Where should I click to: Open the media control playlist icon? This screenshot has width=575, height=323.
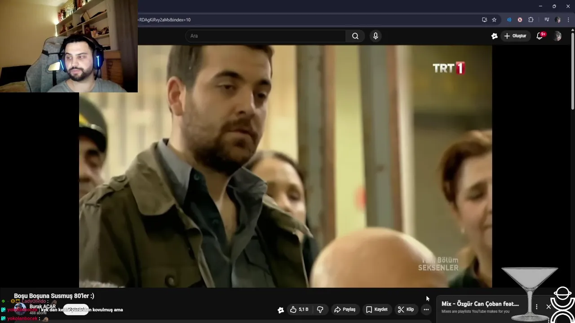tap(547, 20)
